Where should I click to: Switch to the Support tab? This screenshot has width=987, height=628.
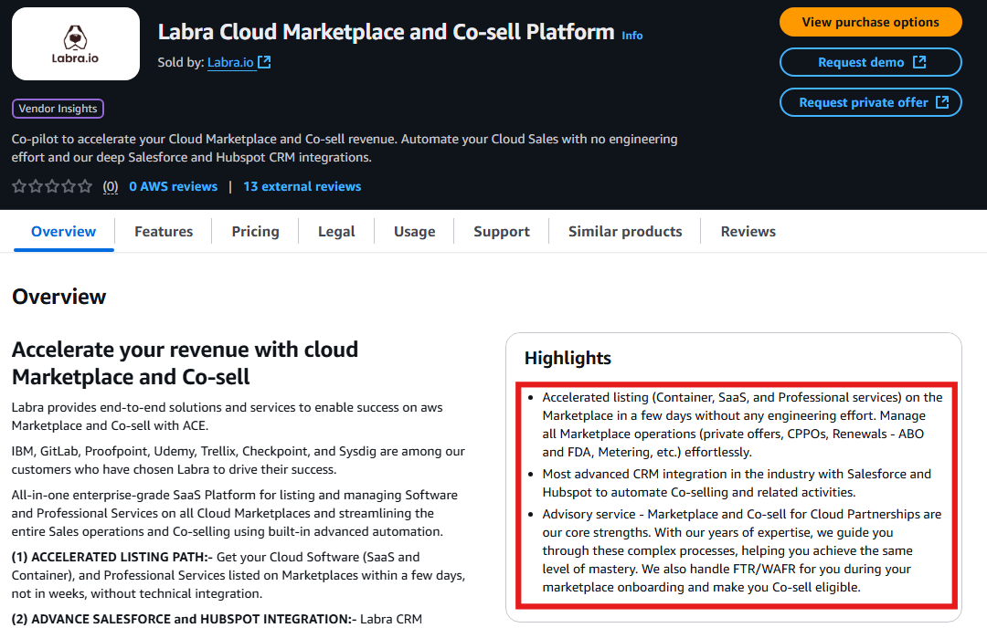click(x=502, y=231)
